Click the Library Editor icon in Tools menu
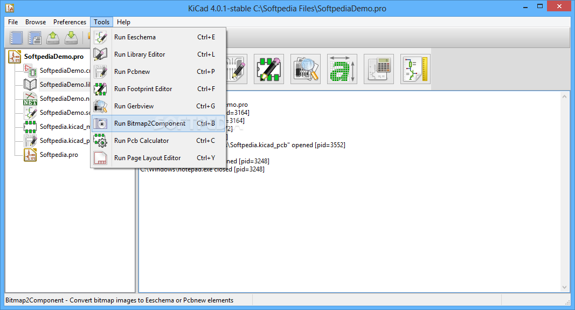Screen dimensions: 575x310 pyautogui.click(x=100, y=54)
